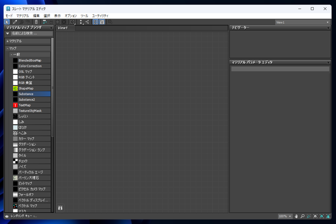The height and width of the screenshot is (224, 336).
Task: Select the グラデーション ランプ entry
Action: [32, 150]
